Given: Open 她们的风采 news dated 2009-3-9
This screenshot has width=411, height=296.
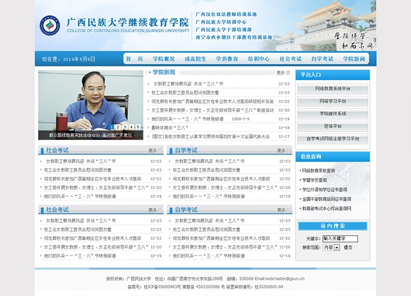Looking at the screenshot, I should pyautogui.click(x=201, y=119).
